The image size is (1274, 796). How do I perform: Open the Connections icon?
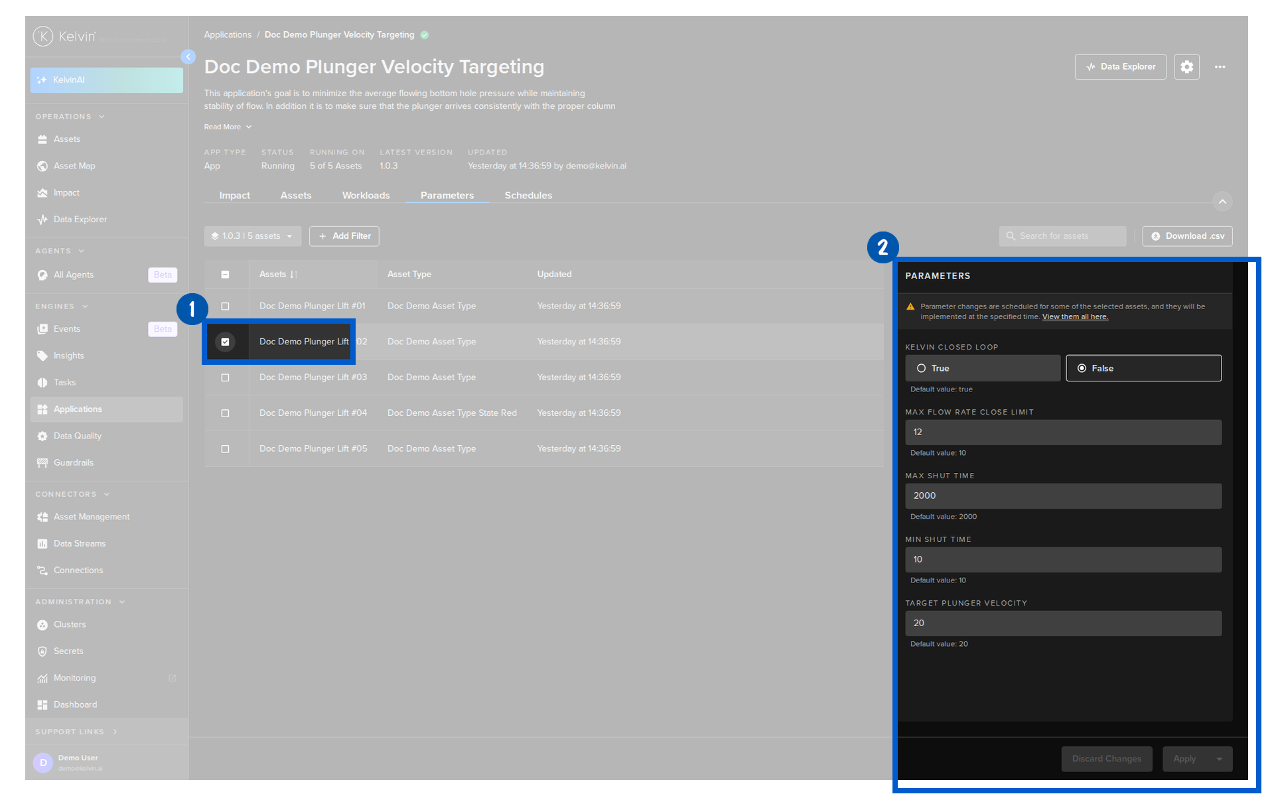coord(42,570)
